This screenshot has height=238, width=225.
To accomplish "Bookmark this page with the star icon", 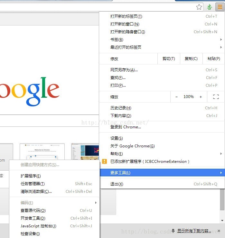I will (x=199, y=7).
